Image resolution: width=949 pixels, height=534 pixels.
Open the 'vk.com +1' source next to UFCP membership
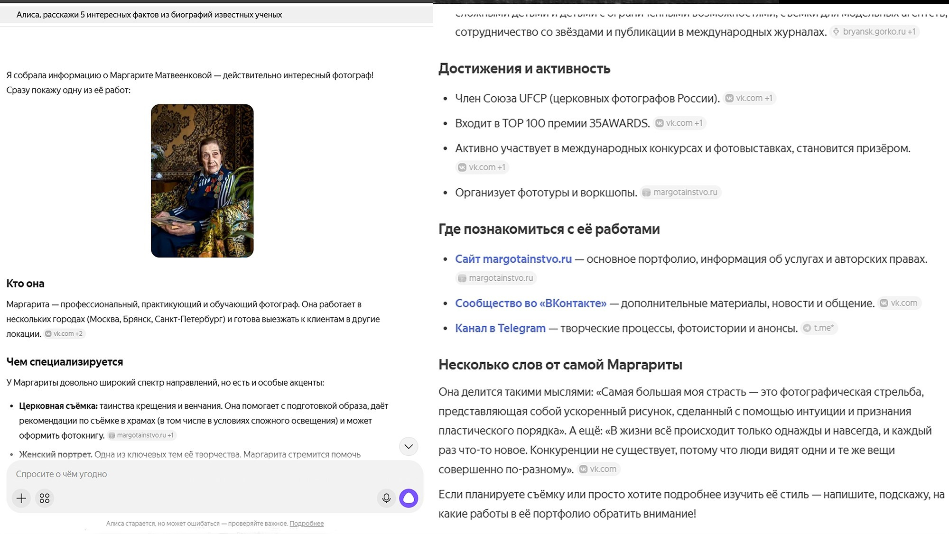749,98
